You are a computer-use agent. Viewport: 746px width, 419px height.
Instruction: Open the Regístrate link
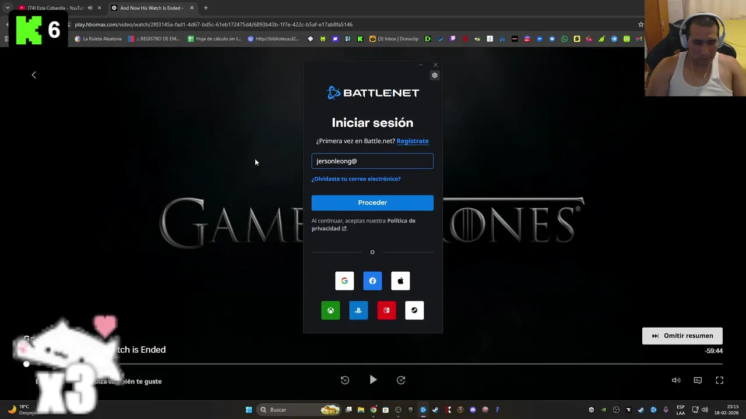click(413, 141)
